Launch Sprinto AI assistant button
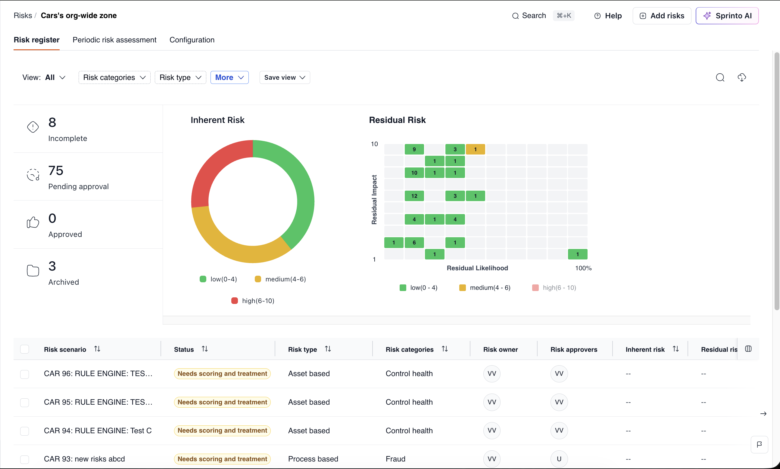Viewport: 780px width, 469px height. [x=727, y=16]
